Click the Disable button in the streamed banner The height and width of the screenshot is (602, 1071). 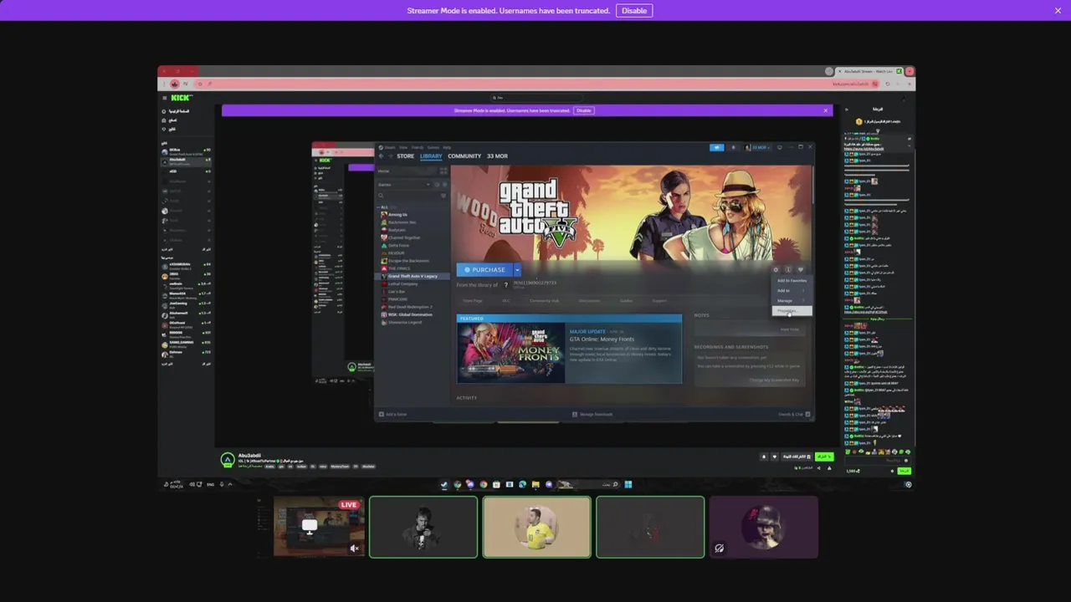583,110
